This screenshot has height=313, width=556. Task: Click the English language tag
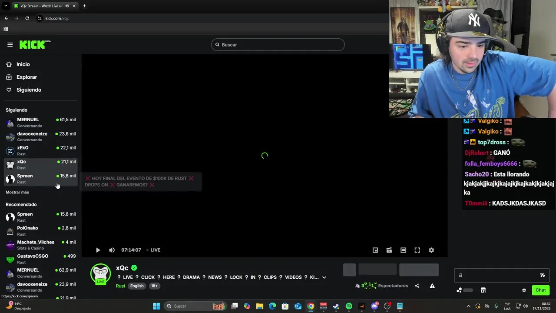137,286
